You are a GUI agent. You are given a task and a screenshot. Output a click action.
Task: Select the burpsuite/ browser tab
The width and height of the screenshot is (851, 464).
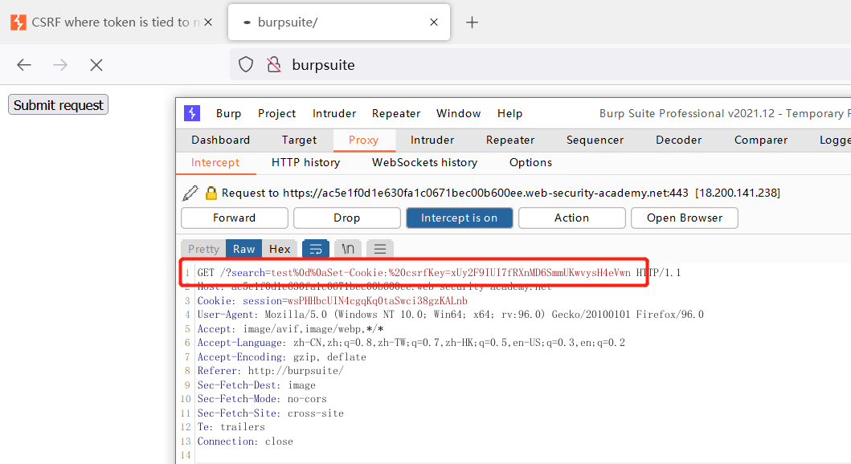338,22
